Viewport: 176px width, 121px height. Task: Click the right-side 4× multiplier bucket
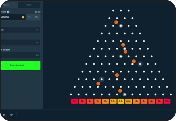[x=152, y=101]
